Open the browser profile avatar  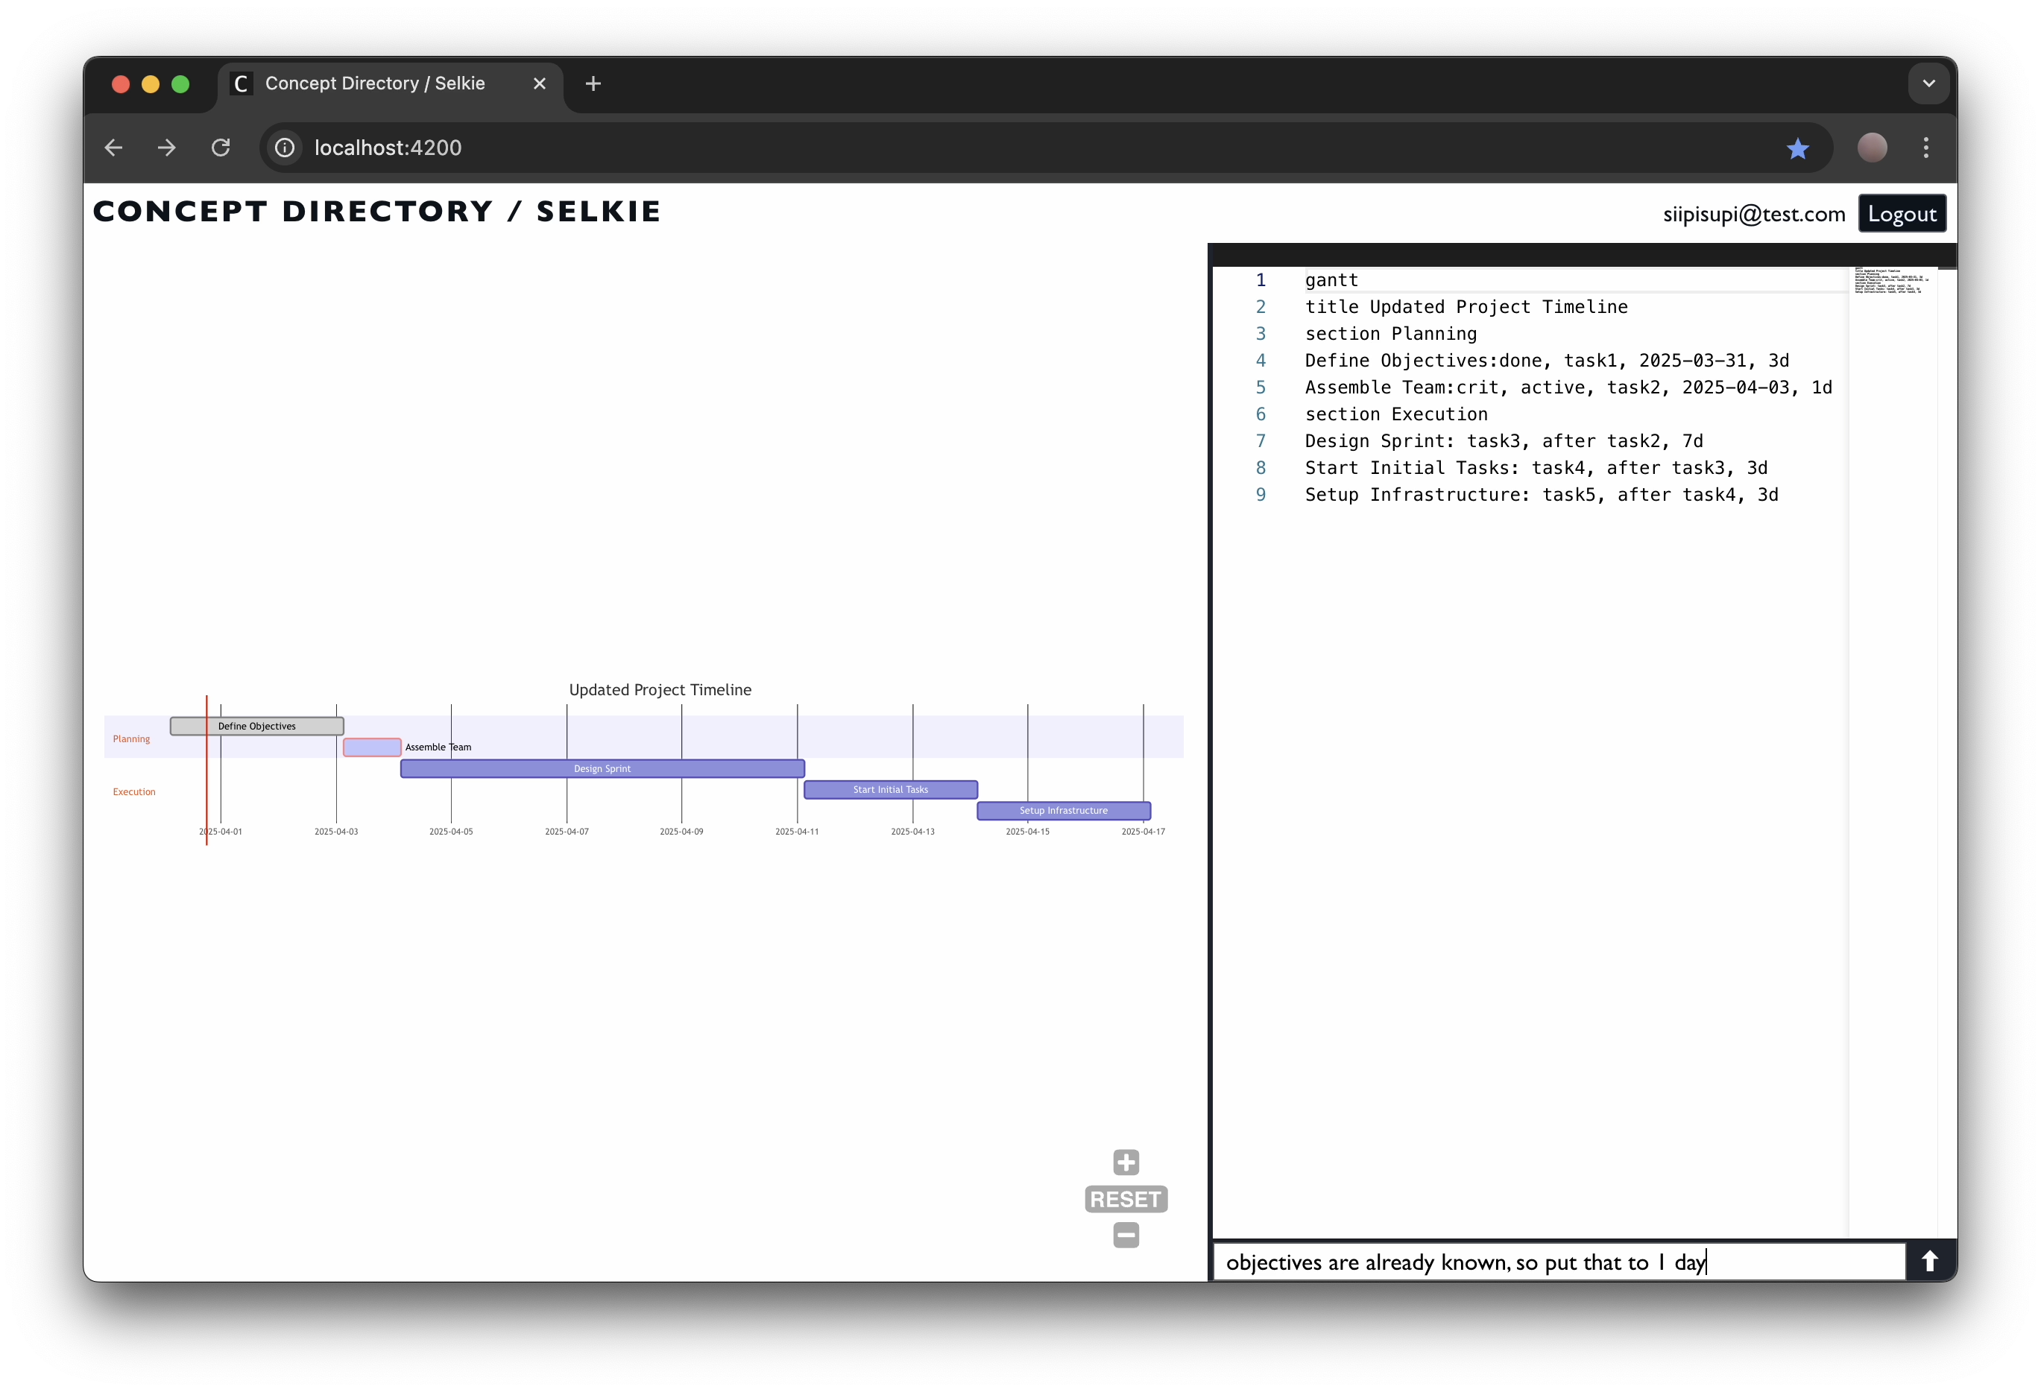click(x=1872, y=148)
